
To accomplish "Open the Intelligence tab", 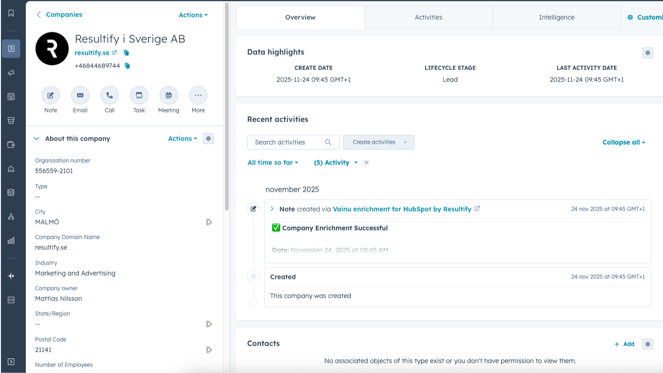I will 556,17.
